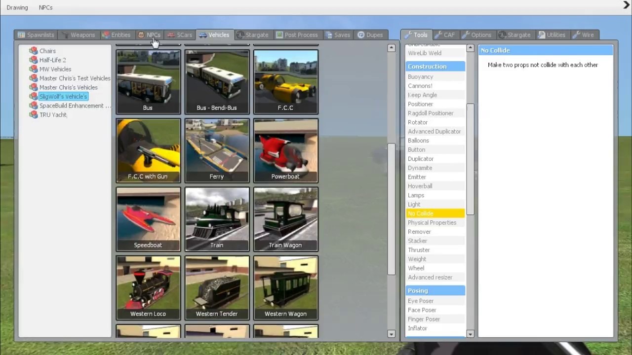Select the Train Wagon thumbnail
The width and height of the screenshot is (632, 355).
coord(285,219)
